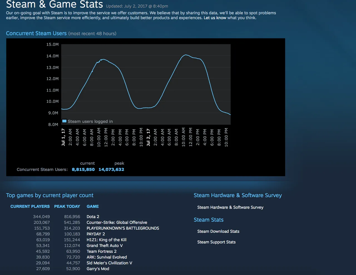Click the 'Updated: July 2, 2017' timestamp

coord(137,6)
